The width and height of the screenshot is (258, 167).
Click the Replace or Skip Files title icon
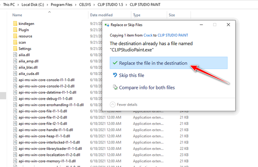[107, 25]
